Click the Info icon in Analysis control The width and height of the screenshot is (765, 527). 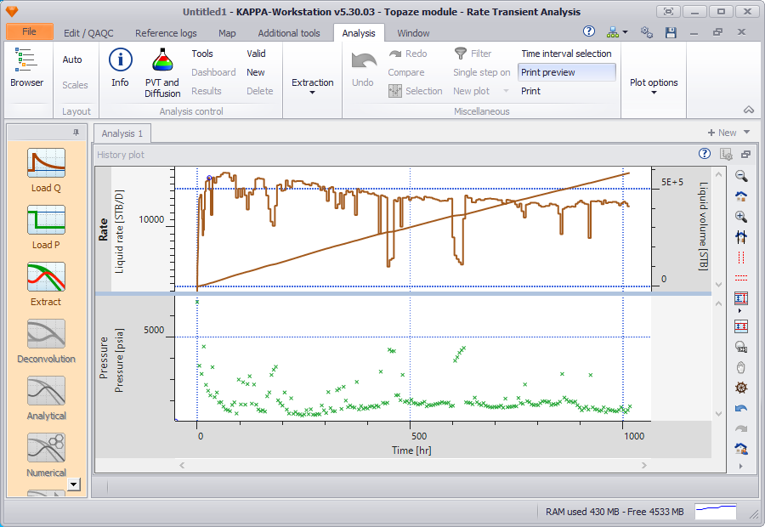point(120,60)
